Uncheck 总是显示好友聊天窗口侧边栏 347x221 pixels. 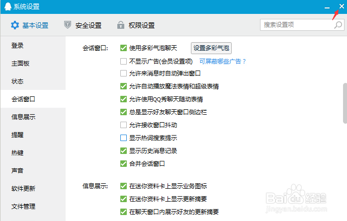(x=123, y=112)
